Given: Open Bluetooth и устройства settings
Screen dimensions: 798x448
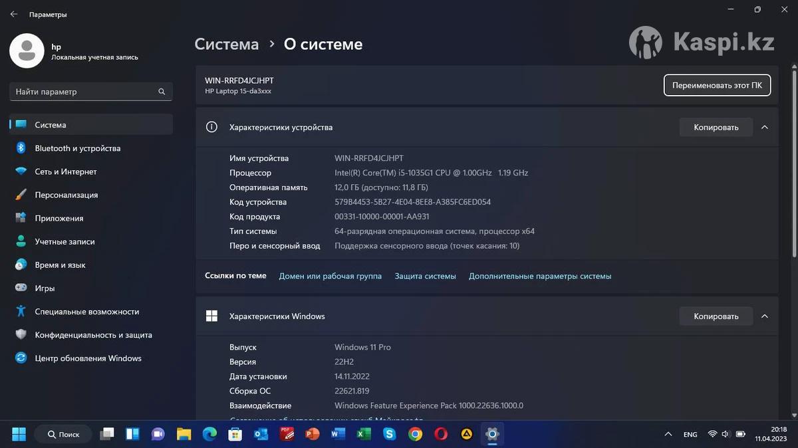Looking at the screenshot, I should 91,148.
